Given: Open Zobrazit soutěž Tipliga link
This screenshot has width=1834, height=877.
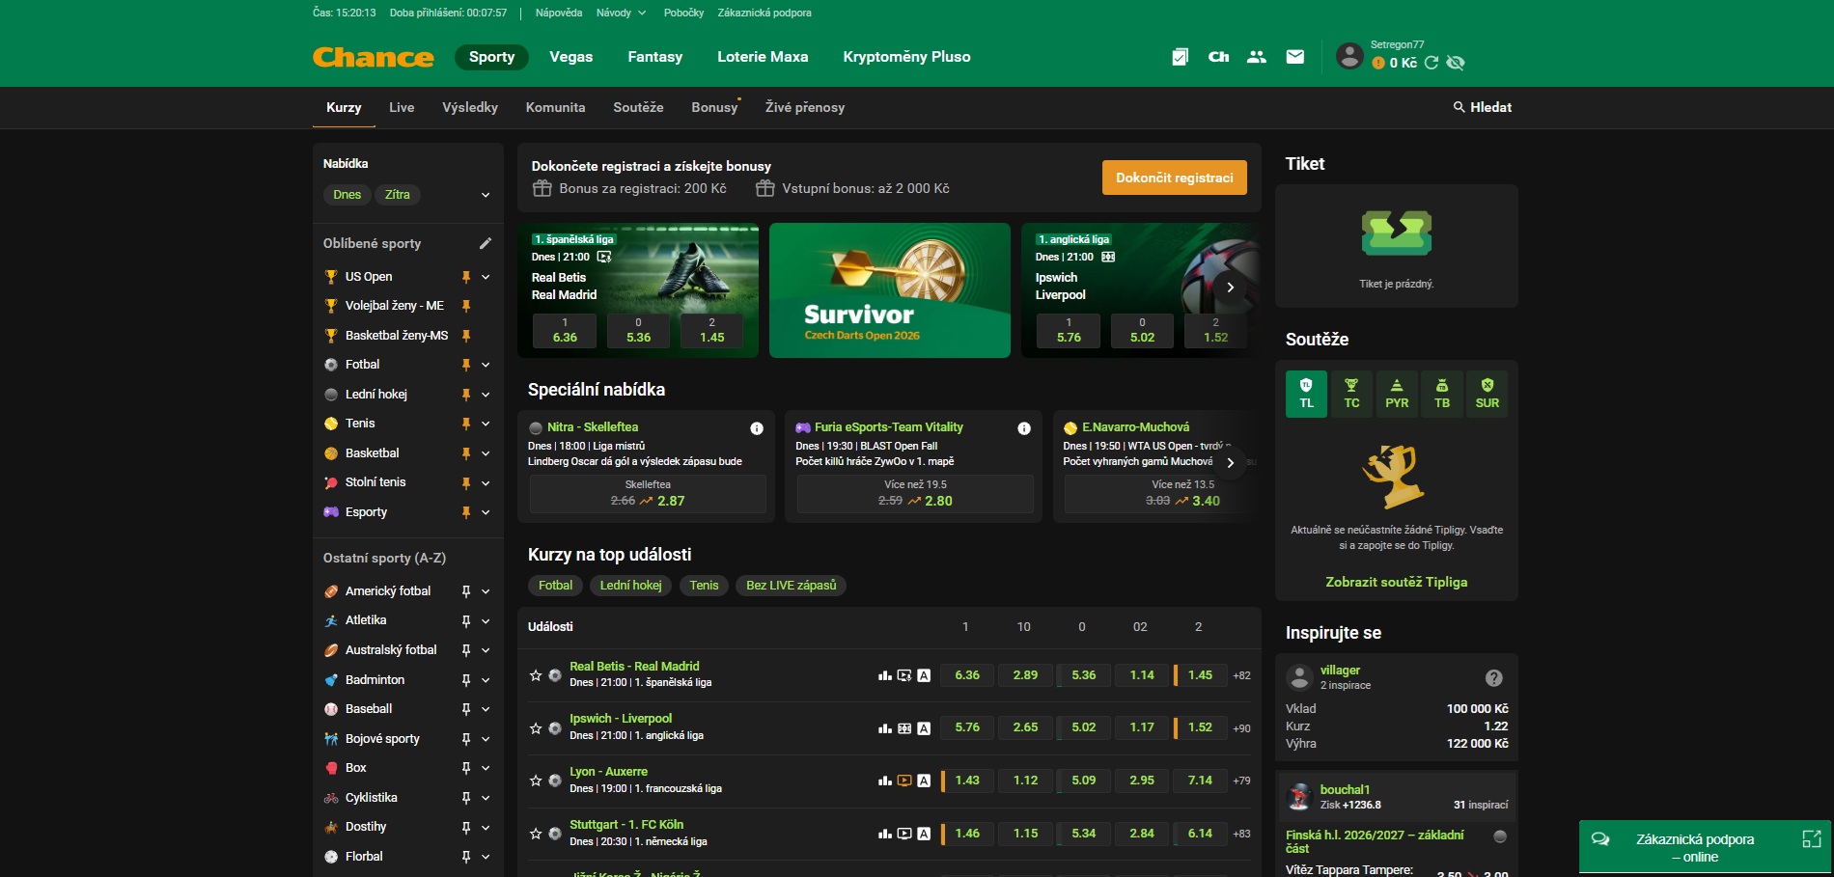Looking at the screenshot, I should point(1397,582).
